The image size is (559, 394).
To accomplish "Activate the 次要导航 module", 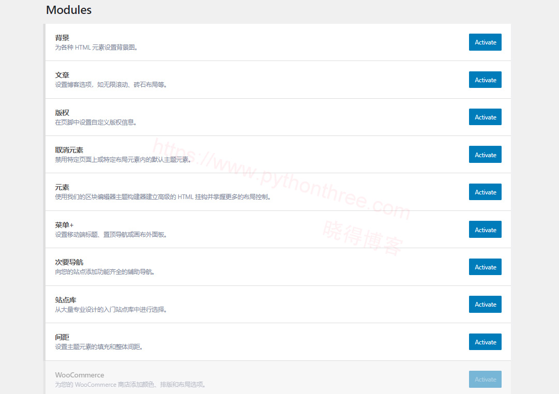I will pyautogui.click(x=485, y=267).
